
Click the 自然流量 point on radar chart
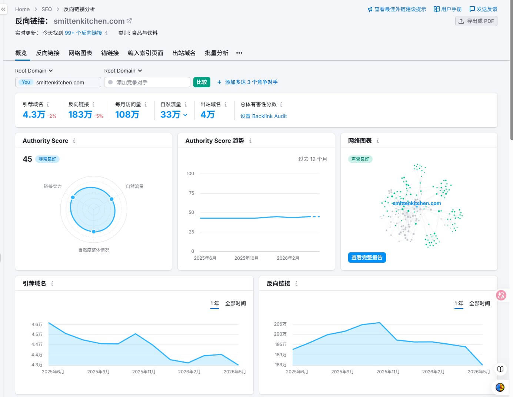tap(111, 199)
